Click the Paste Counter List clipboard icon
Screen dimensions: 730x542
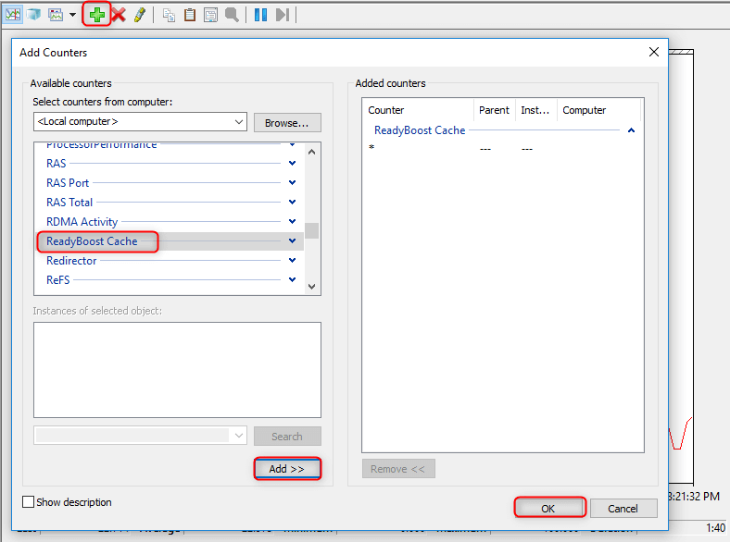(190, 15)
